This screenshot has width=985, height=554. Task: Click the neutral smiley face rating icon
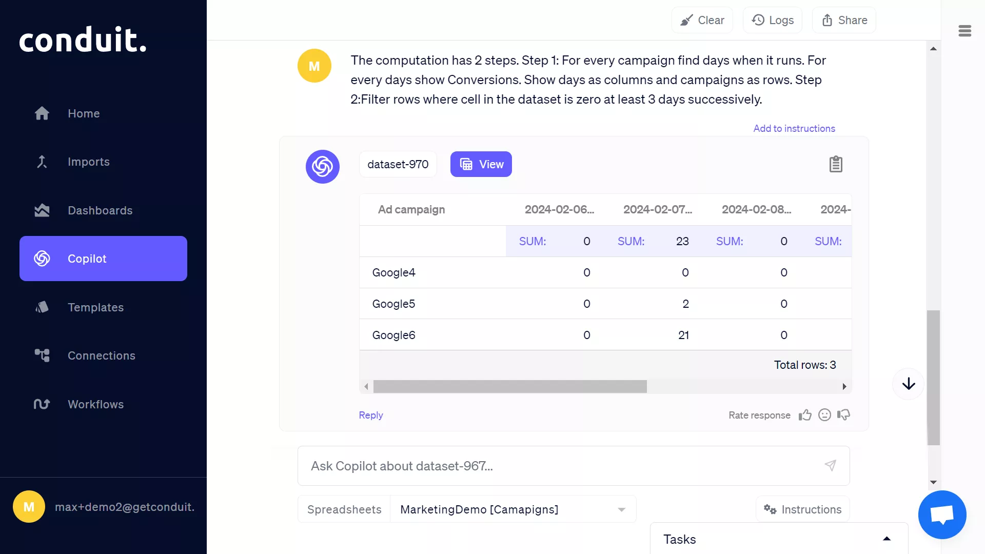coord(824,415)
